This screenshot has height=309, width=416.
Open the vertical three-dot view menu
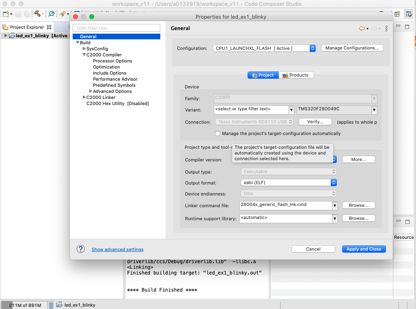[386, 28]
